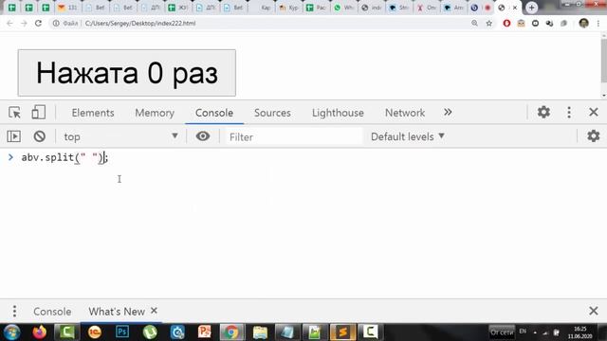Click the abv.split console input line
This screenshot has width=607, height=341.
(x=64, y=158)
